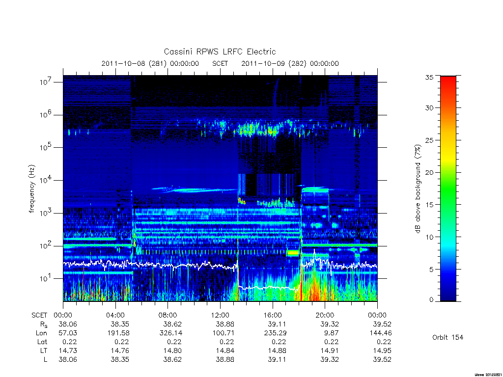Select the 04:00 SCET time tick label
503x377 pixels.
pos(115,315)
